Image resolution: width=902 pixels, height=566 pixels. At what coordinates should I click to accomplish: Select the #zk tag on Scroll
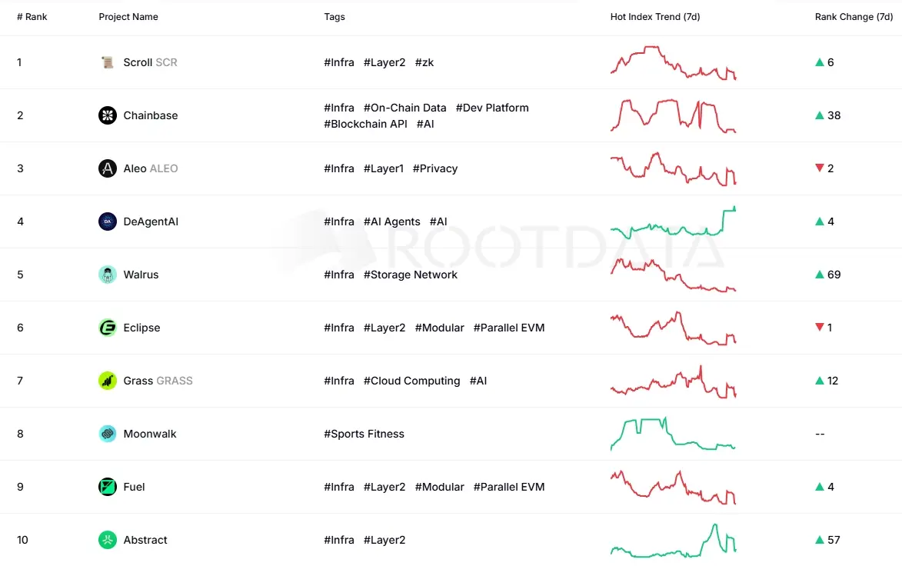[x=424, y=62]
